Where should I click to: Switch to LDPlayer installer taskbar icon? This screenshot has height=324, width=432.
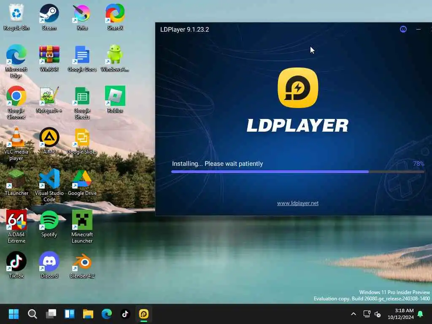click(x=144, y=314)
